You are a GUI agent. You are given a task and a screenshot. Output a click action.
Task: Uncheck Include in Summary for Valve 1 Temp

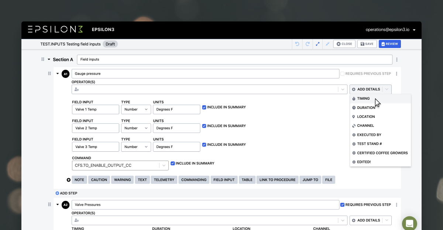(204, 107)
